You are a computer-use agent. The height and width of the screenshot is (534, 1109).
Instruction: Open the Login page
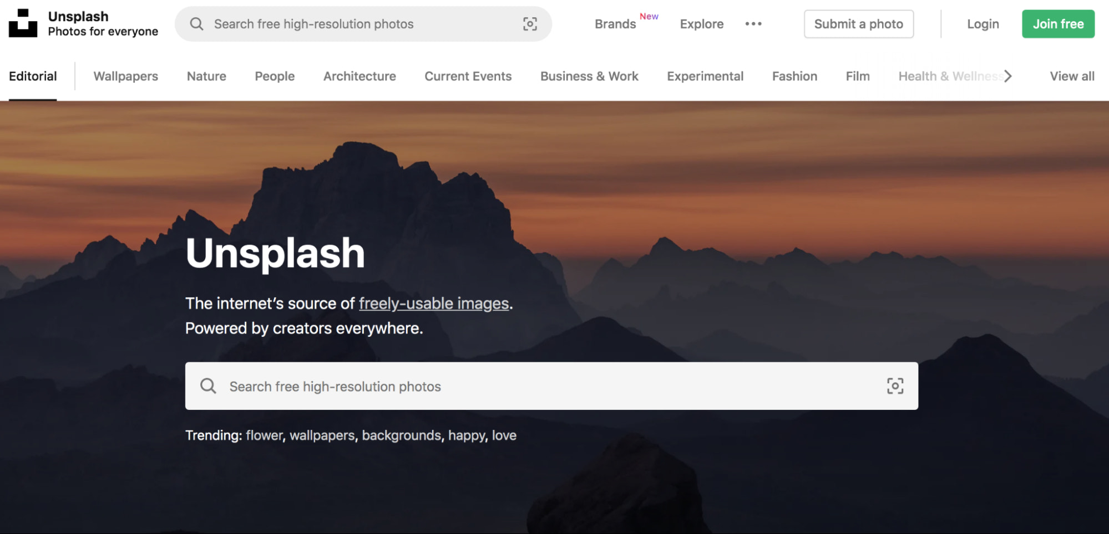(x=983, y=24)
